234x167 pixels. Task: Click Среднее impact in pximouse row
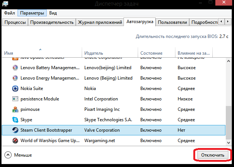point(186,109)
